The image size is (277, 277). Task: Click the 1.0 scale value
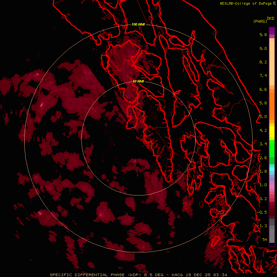click(263, 185)
